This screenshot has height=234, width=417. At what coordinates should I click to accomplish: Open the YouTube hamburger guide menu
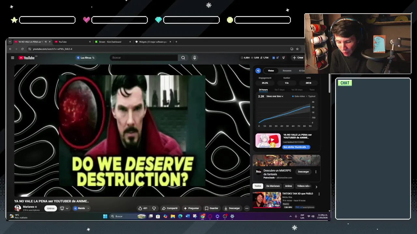click(x=12, y=58)
